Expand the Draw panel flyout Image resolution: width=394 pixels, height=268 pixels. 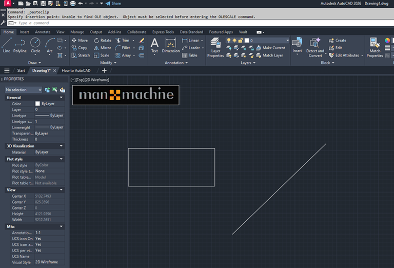tap(34, 63)
